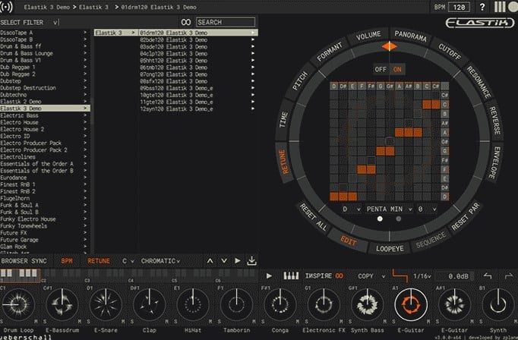518x340 pixels.
Task: Open the mixer bars icon beside help
Action: (500, 7)
